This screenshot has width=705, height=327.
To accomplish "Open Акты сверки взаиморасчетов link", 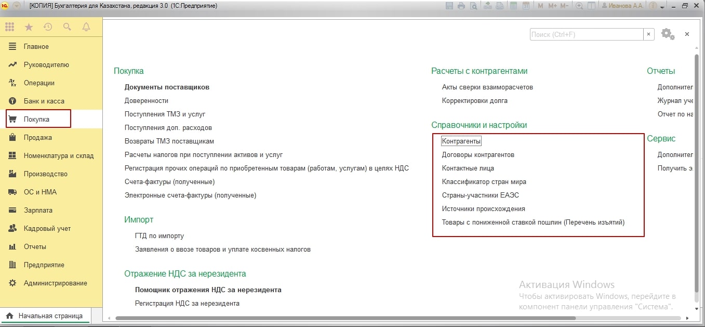I will 487,87.
